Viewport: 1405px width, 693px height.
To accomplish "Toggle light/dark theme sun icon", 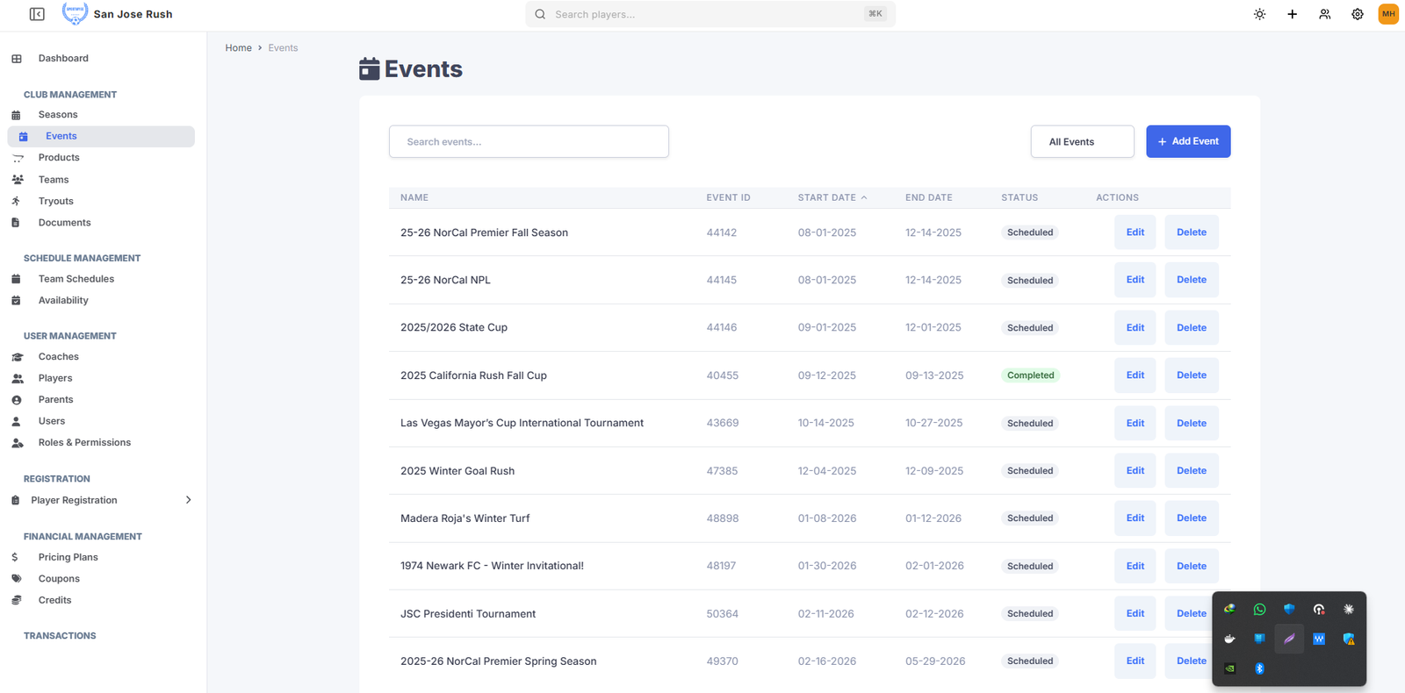I will 1259,14.
